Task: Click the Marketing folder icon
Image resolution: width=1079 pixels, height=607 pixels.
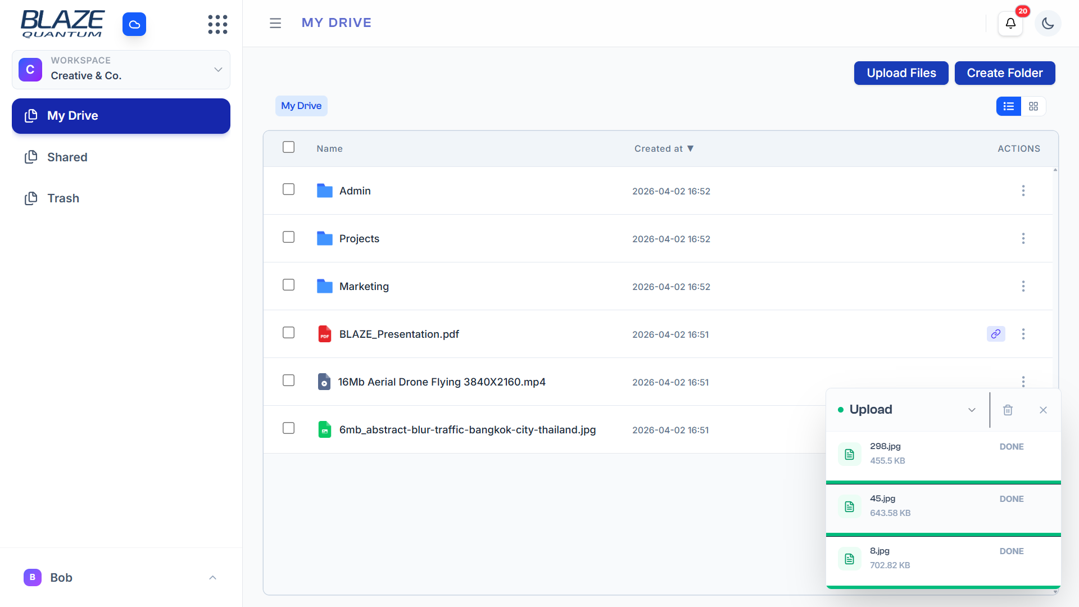Action: [x=325, y=286]
